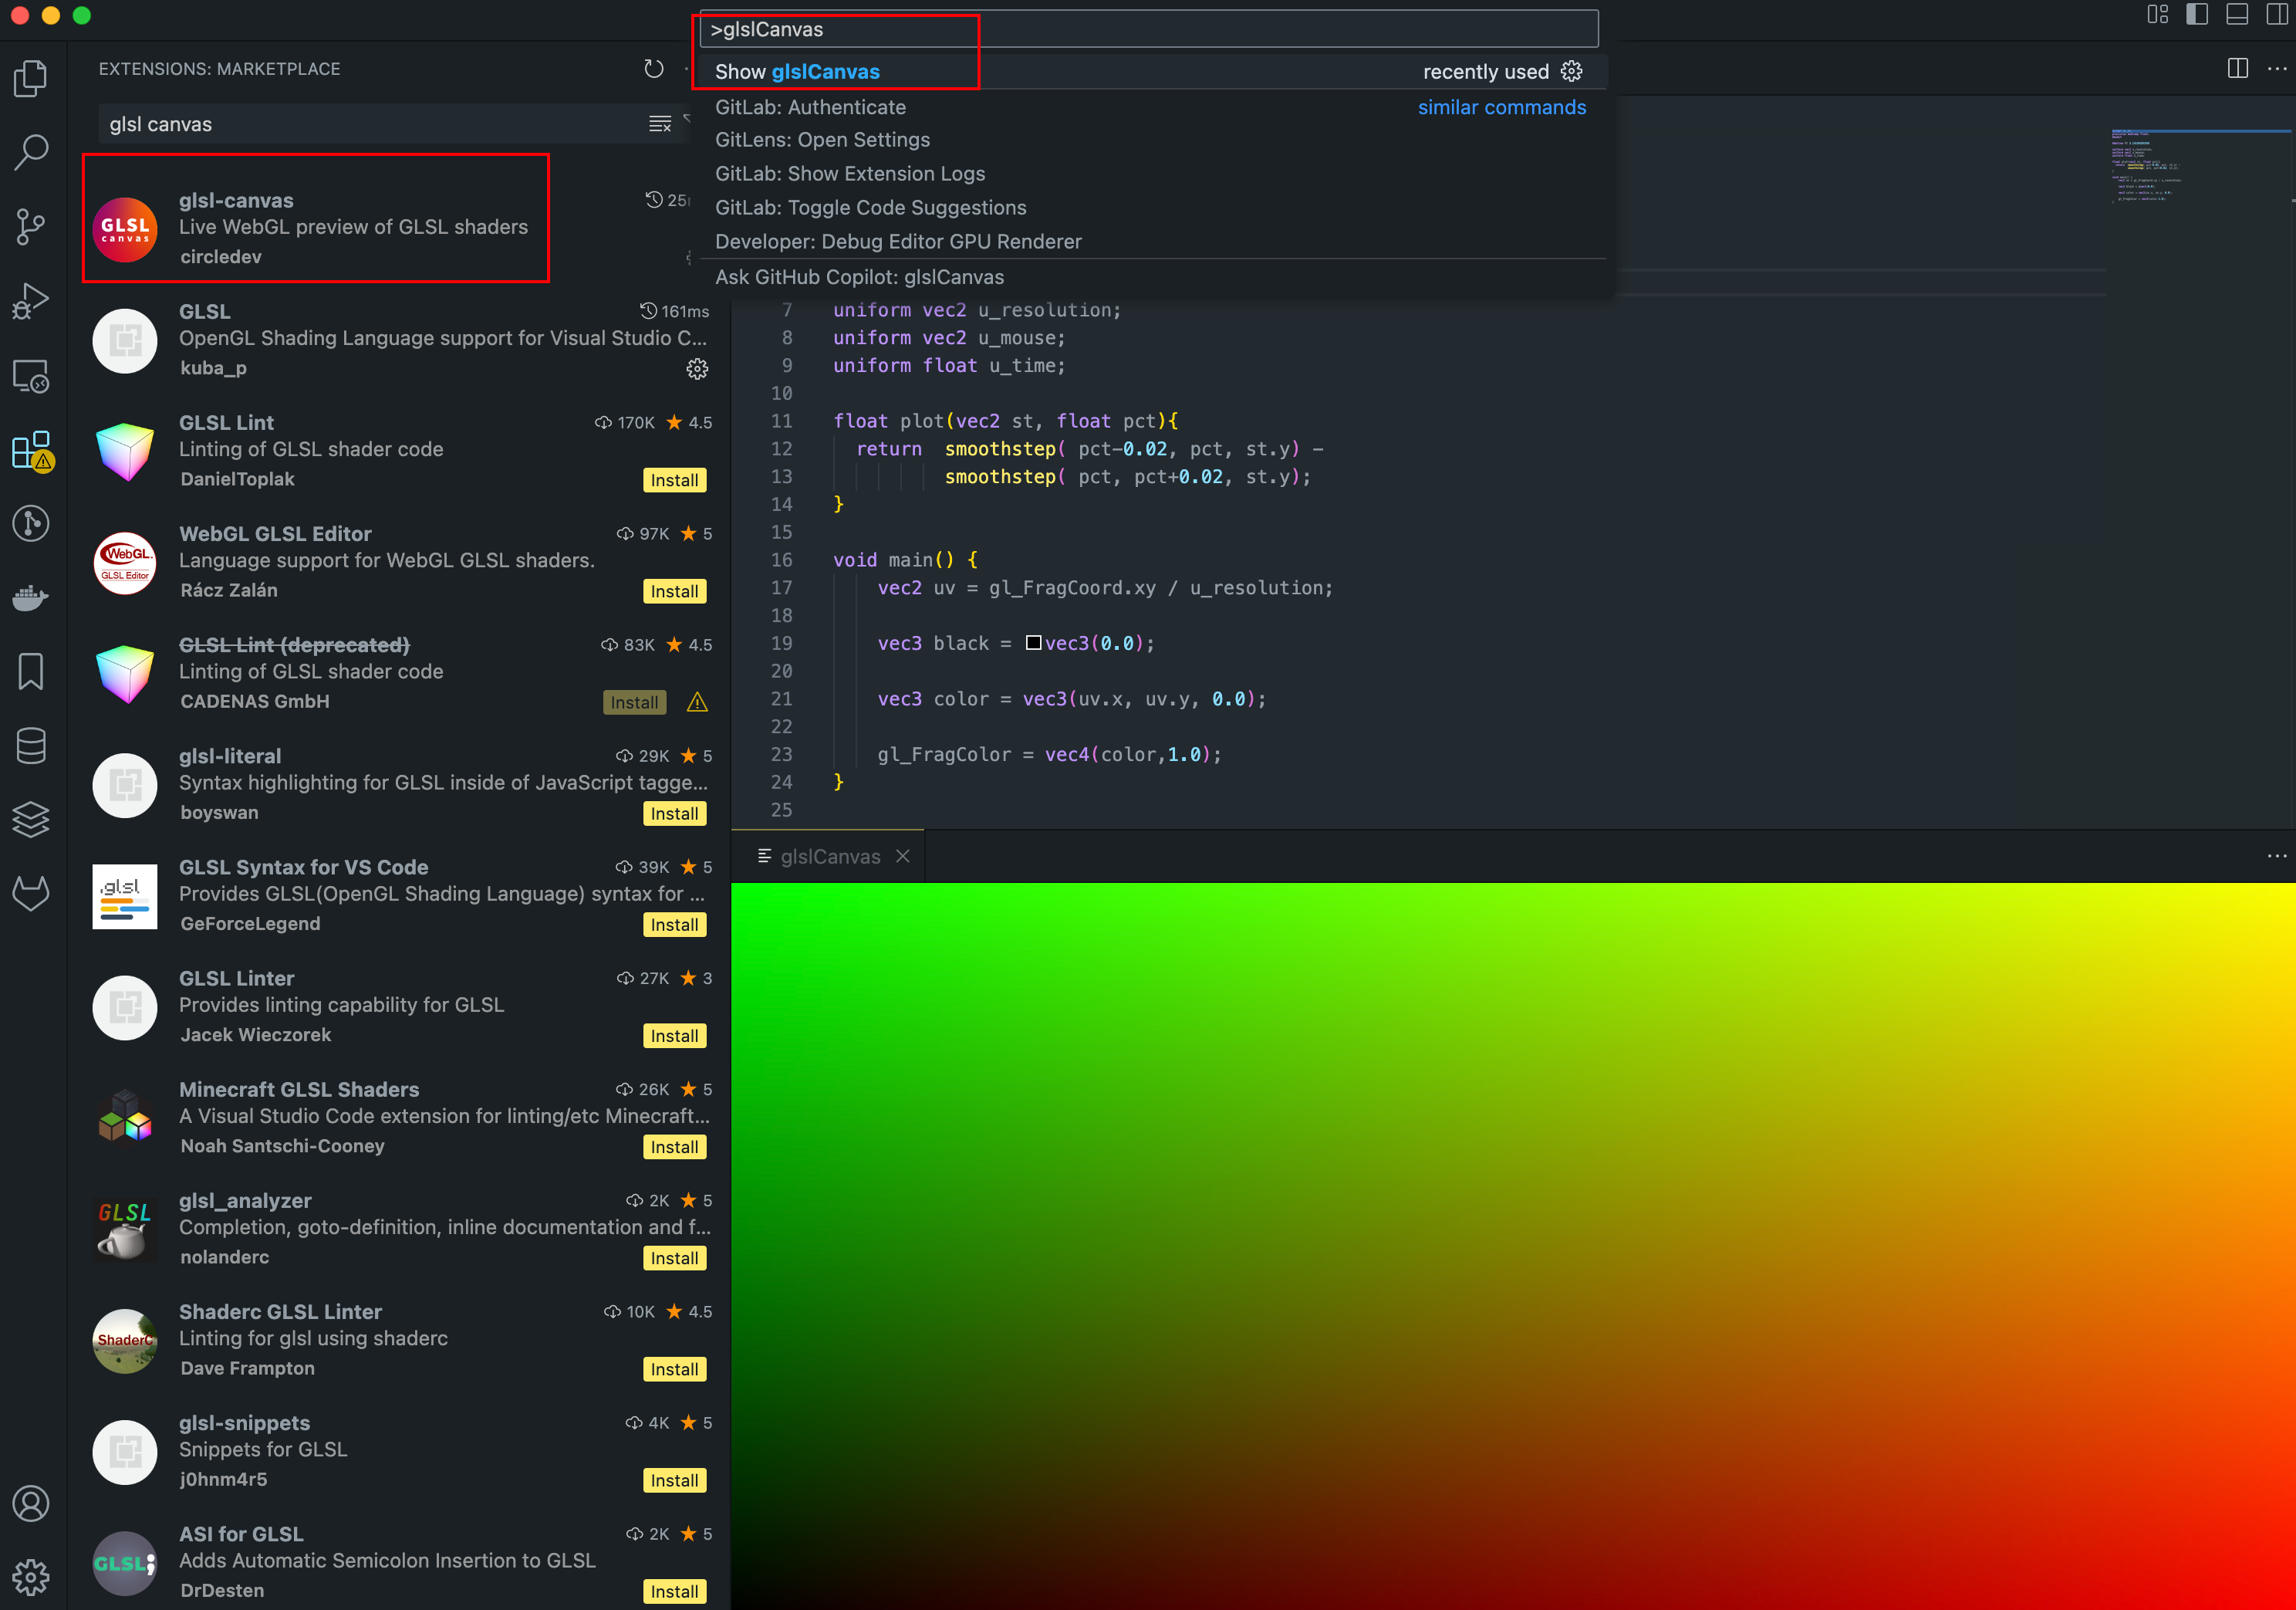This screenshot has width=2296, height=1610.
Task: Open the Source Control view
Action: click(31, 227)
